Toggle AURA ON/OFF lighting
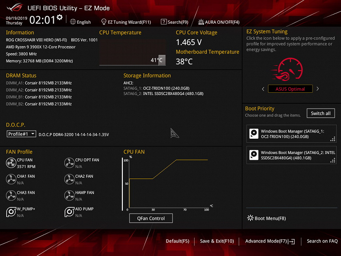The image size is (341, 256). pos(219,22)
